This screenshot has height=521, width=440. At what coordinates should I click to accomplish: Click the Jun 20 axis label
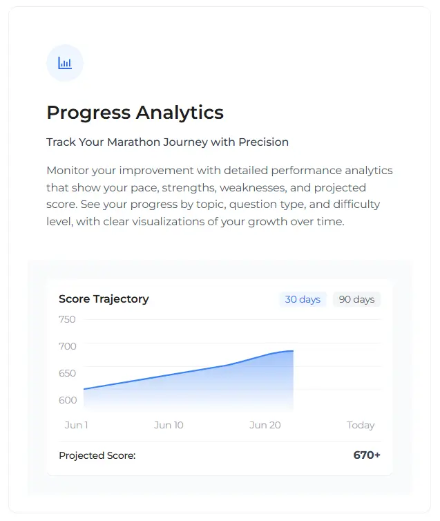click(265, 425)
